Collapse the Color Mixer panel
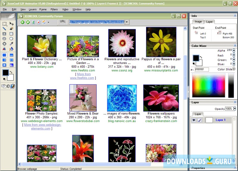The height and width of the screenshot is (171, 238). (x=235, y=46)
